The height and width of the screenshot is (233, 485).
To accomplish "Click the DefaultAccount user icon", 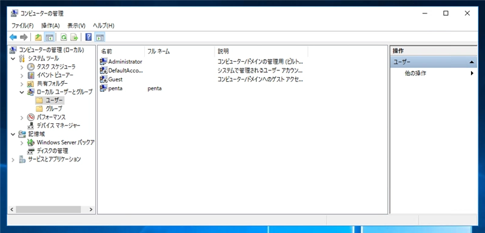I will (x=103, y=70).
